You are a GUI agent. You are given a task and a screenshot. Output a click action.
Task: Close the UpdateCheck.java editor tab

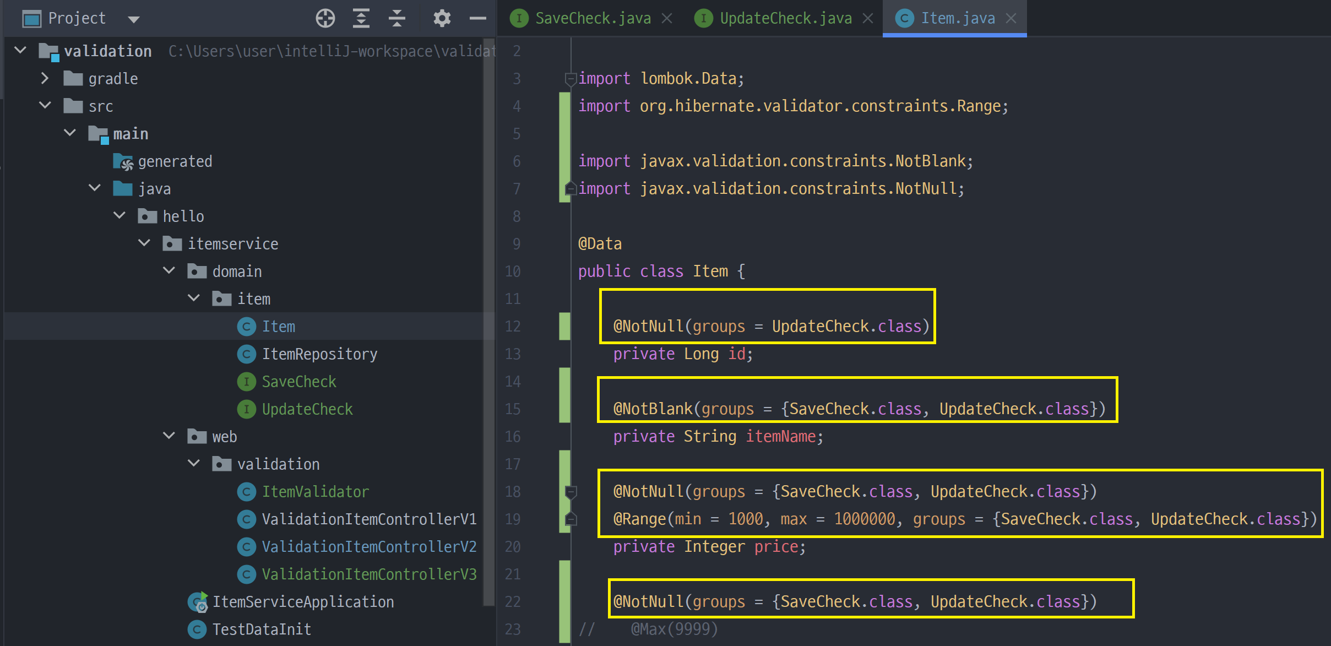pos(868,18)
